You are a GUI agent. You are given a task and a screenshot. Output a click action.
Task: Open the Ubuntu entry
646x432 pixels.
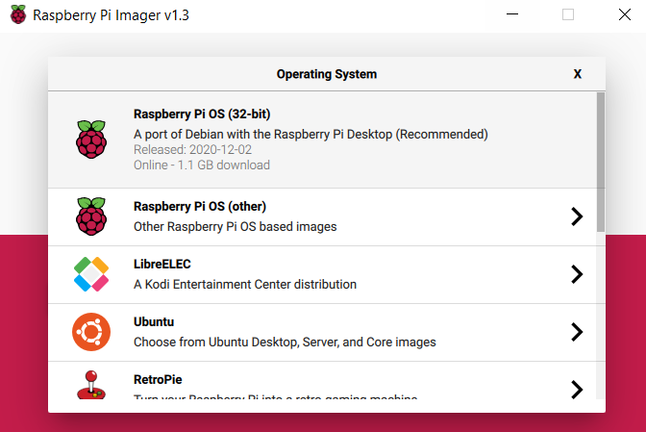[322, 333]
